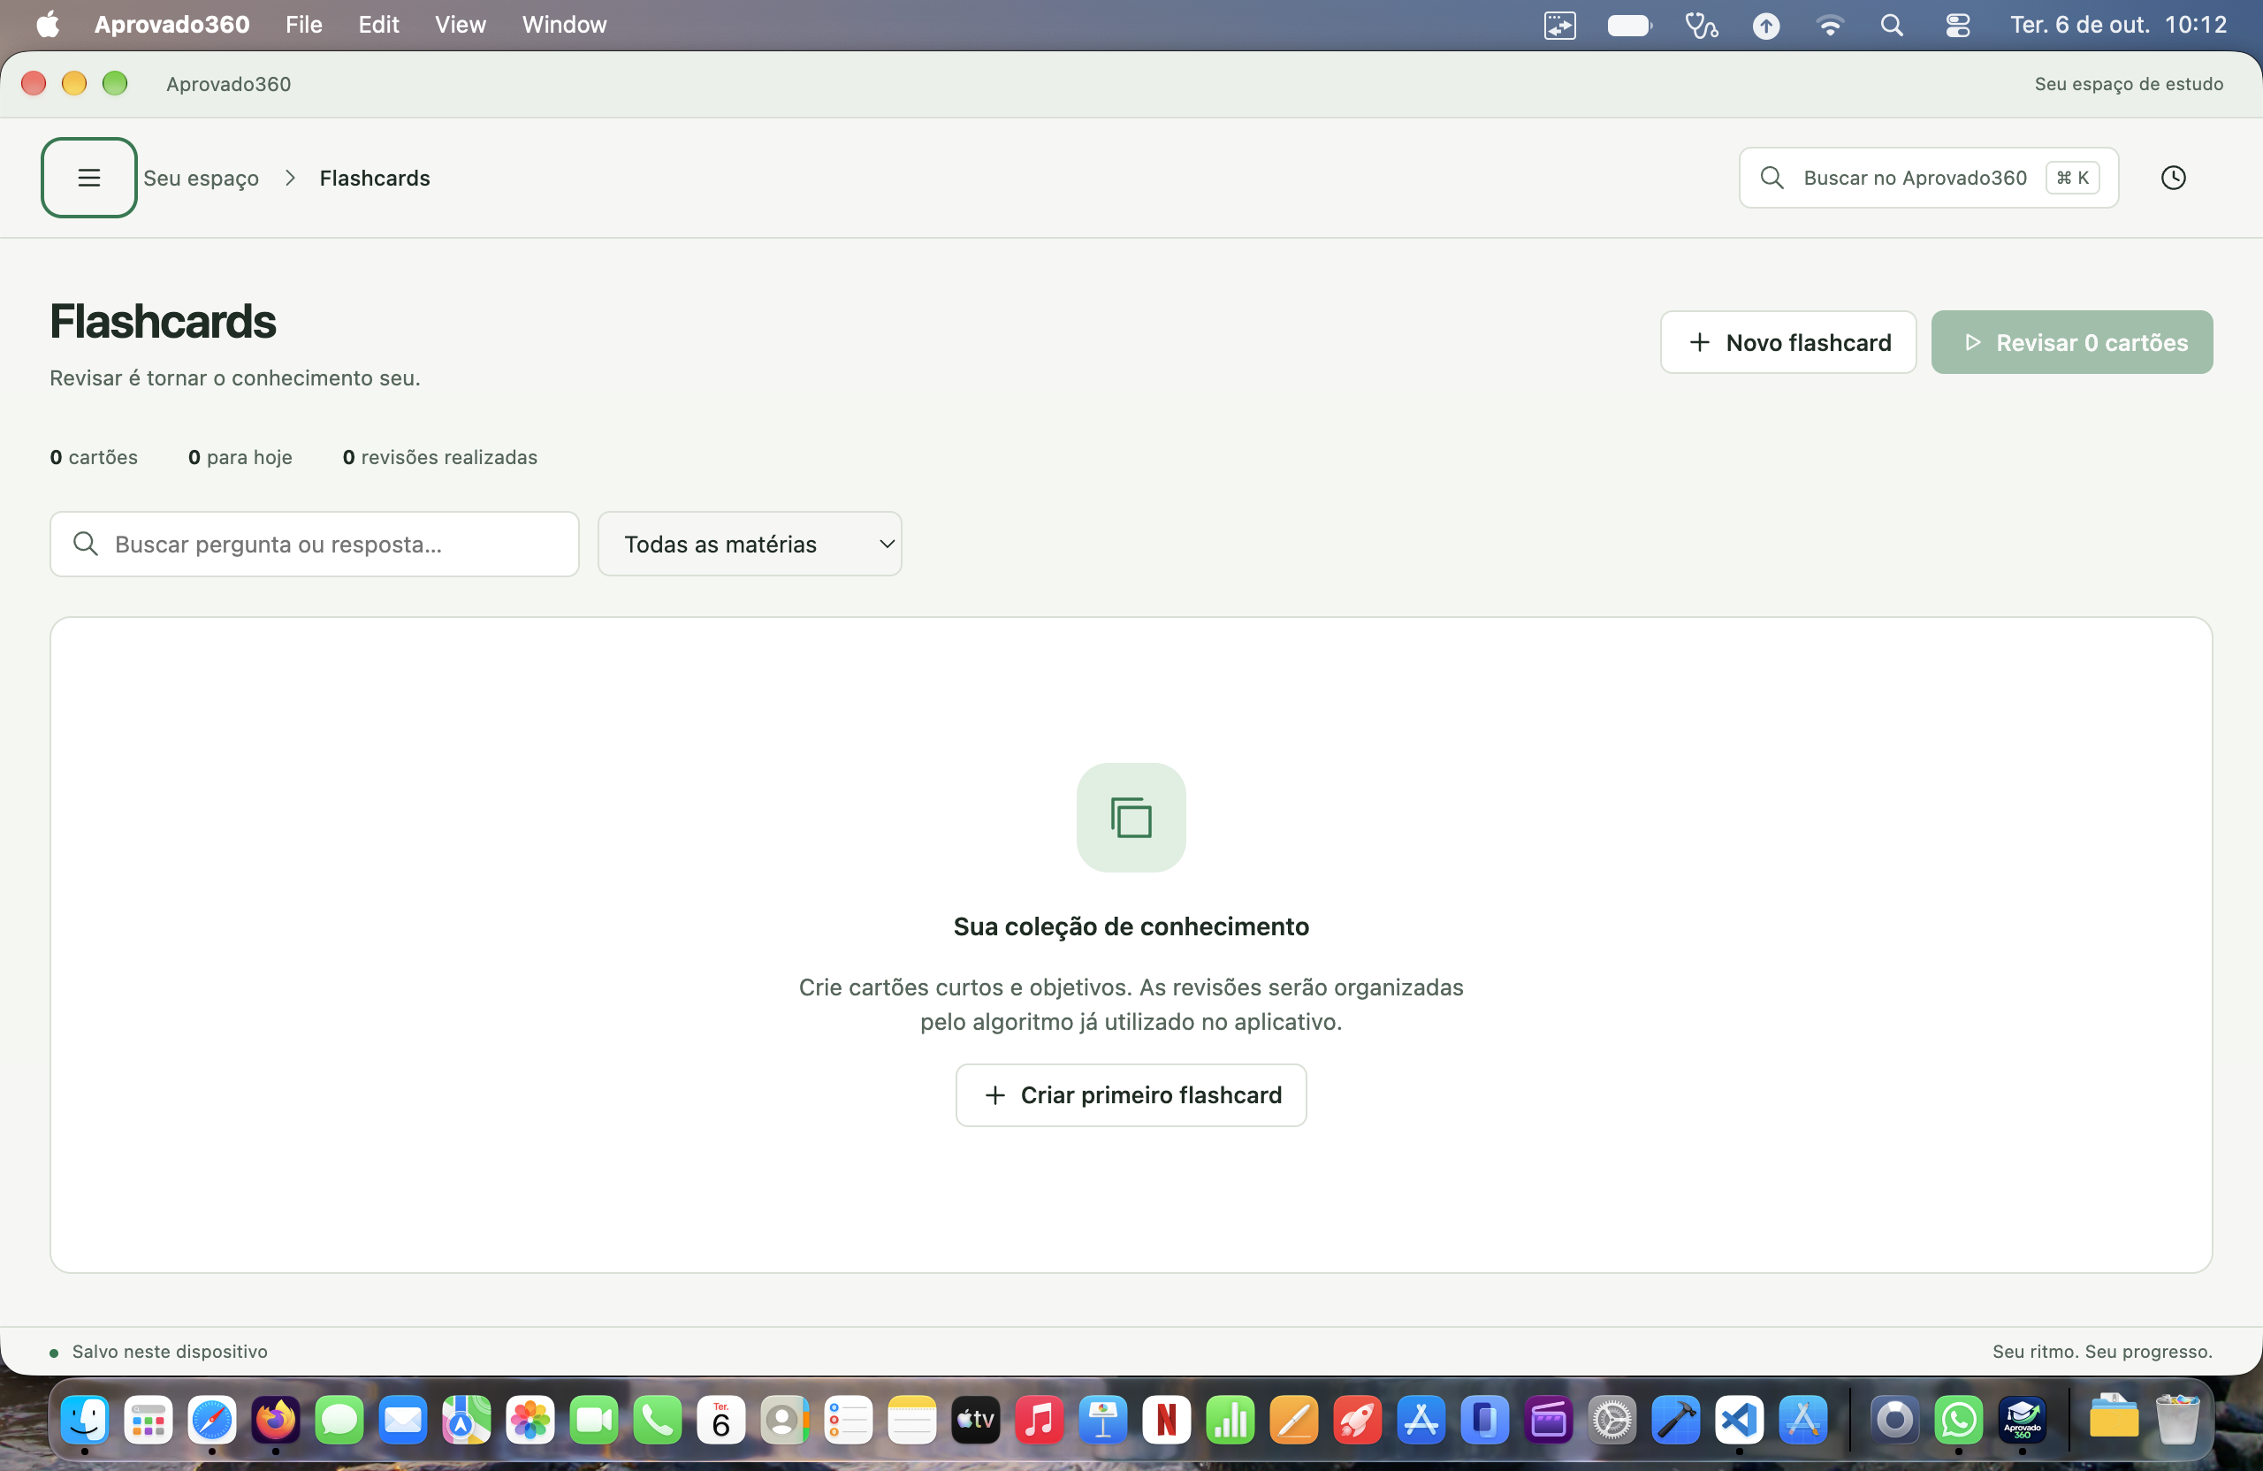Click the Wi-Fi status icon
The image size is (2263, 1471).
pyautogui.click(x=1830, y=25)
